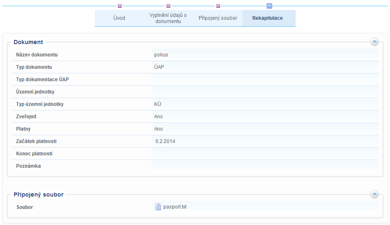Click the Typ územní jednotky value KÚ
The width and height of the screenshot is (390, 225).
coord(157,104)
